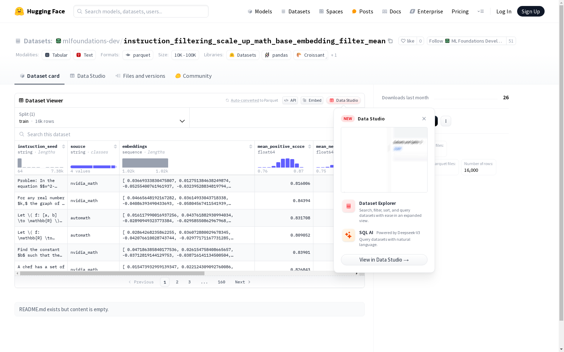Open the Files and versions tab
Viewport: 564px width, 352px height.
140,76
